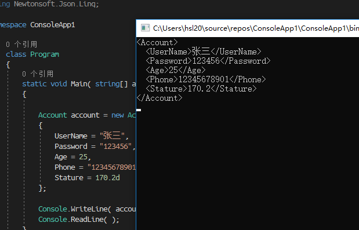The width and height of the screenshot is (359, 230).
Task: Click '0 个引用' above the Main method
Action: point(38,74)
